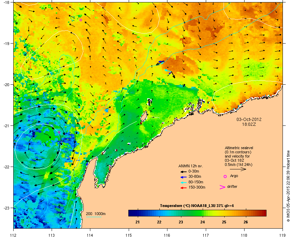Click the latitude axis label -23
This screenshot has height=237, width=293.
[x=6, y=208]
